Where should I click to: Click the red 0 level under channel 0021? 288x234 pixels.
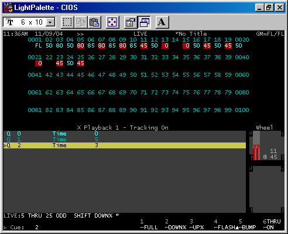[39, 63]
